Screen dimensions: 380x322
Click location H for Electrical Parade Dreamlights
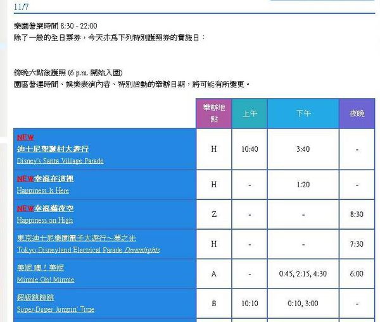coord(214,244)
